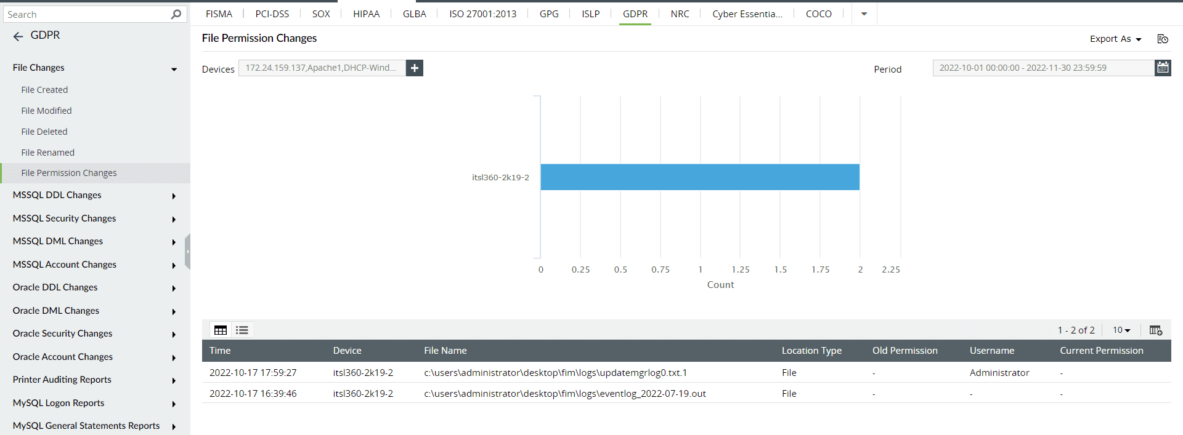Sort by the Username column header
Screen dimensions: 1183x435
[x=991, y=351]
